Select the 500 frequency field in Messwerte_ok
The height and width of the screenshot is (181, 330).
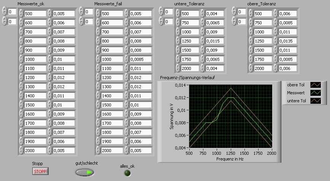35,14
